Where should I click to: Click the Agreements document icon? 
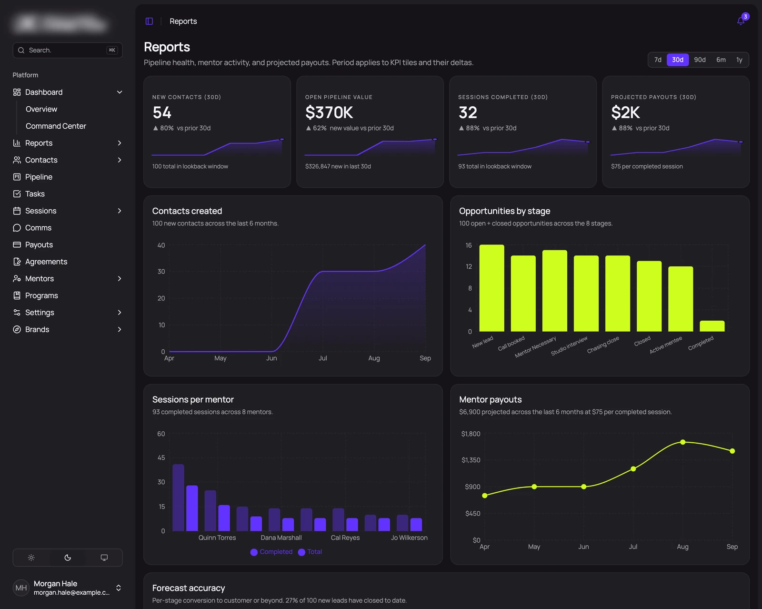coord(17,262)
